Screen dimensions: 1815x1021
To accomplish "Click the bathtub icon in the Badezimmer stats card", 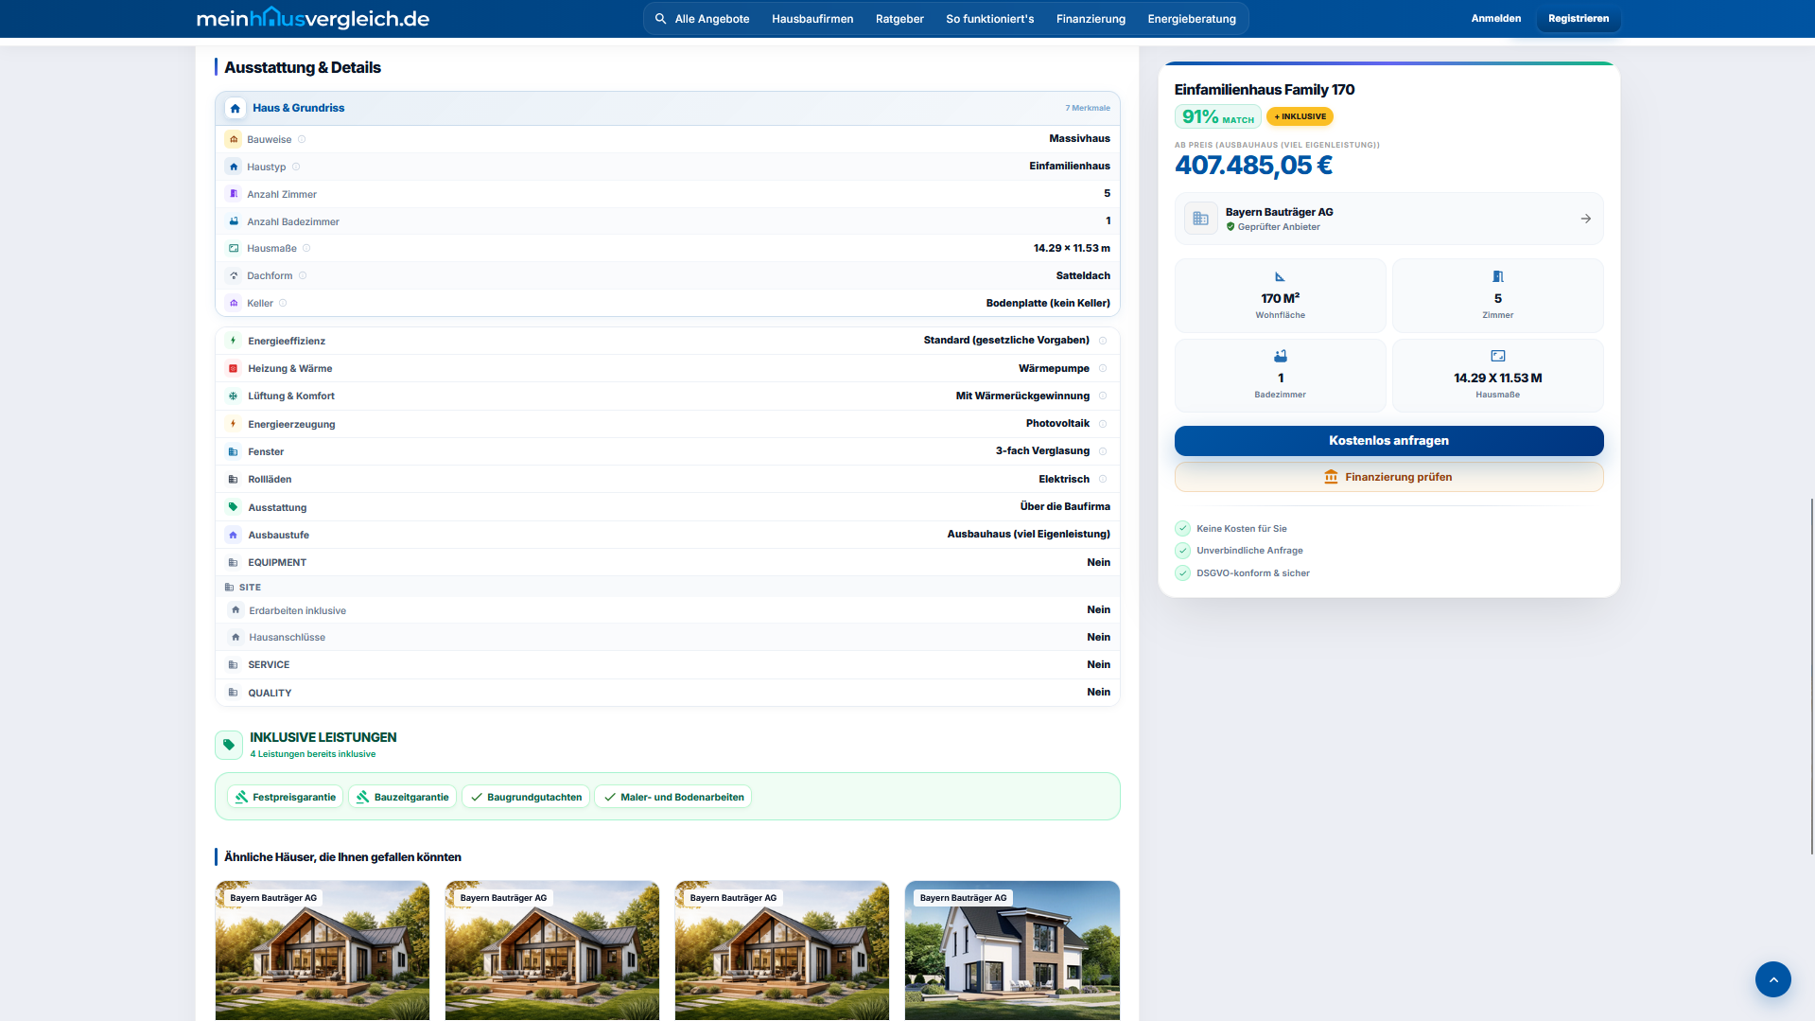I will 1280,356.
